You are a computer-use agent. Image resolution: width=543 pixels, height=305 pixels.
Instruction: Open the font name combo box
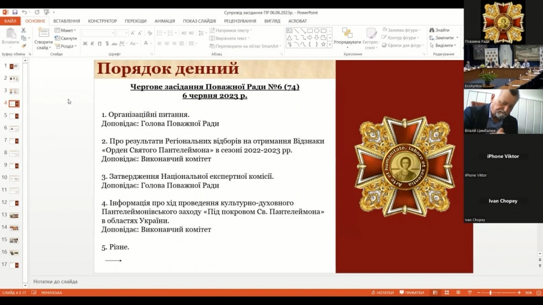[x=98, y=33]
